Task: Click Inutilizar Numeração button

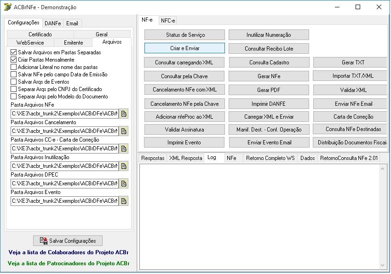Action: point(269,35)
